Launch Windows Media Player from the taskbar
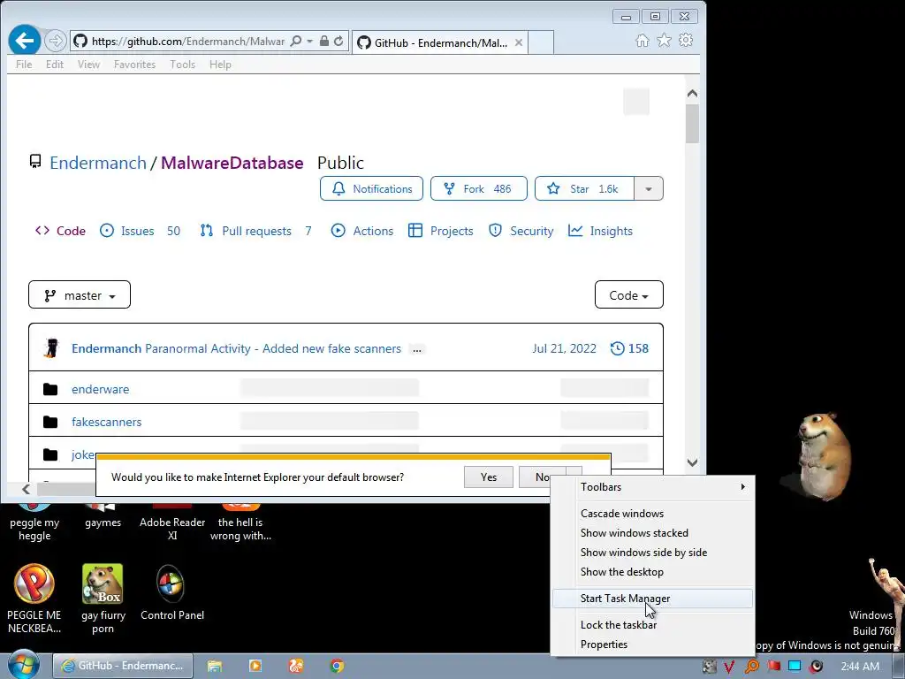The width and height of the screenshot is (905, 679). pyautogui.click(x=255, y=667)
